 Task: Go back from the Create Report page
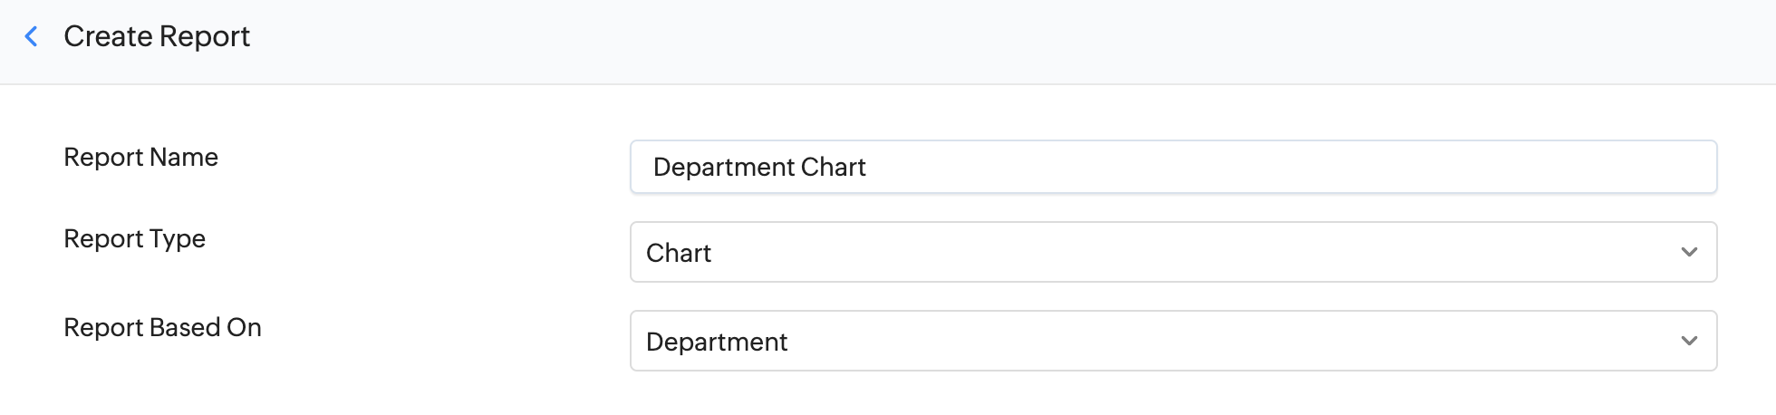tap(32, 36)
